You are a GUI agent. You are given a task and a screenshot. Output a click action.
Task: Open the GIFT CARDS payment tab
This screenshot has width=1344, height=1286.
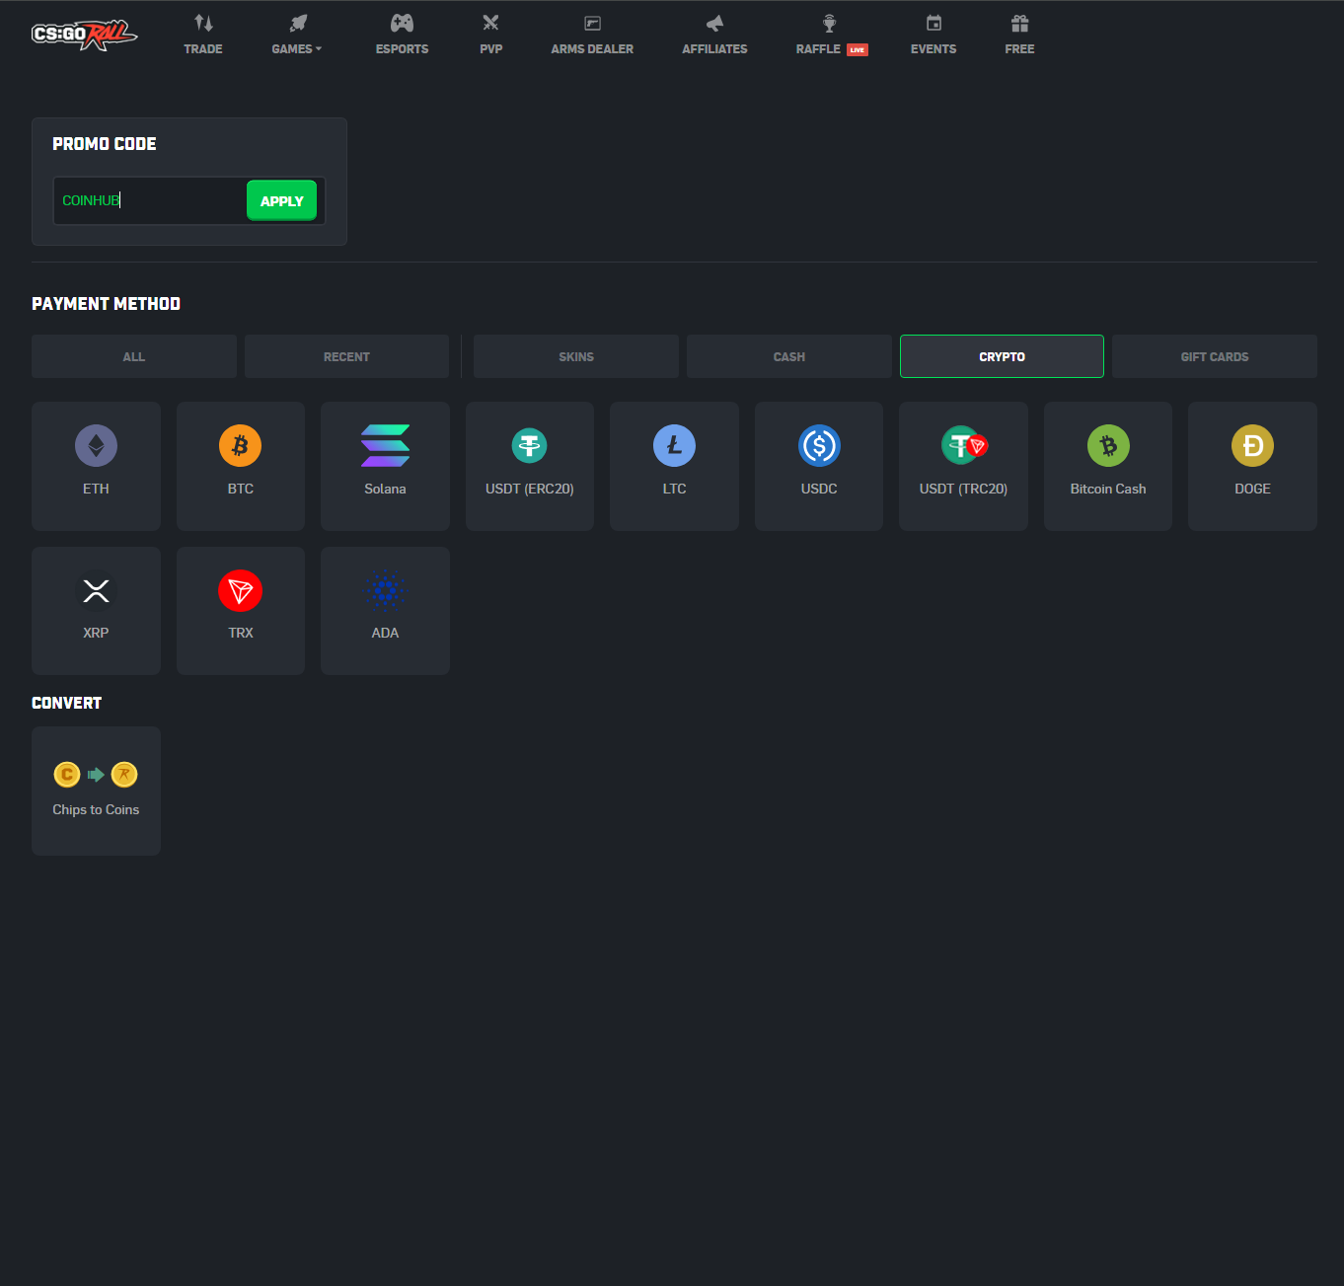(1214, 356)
